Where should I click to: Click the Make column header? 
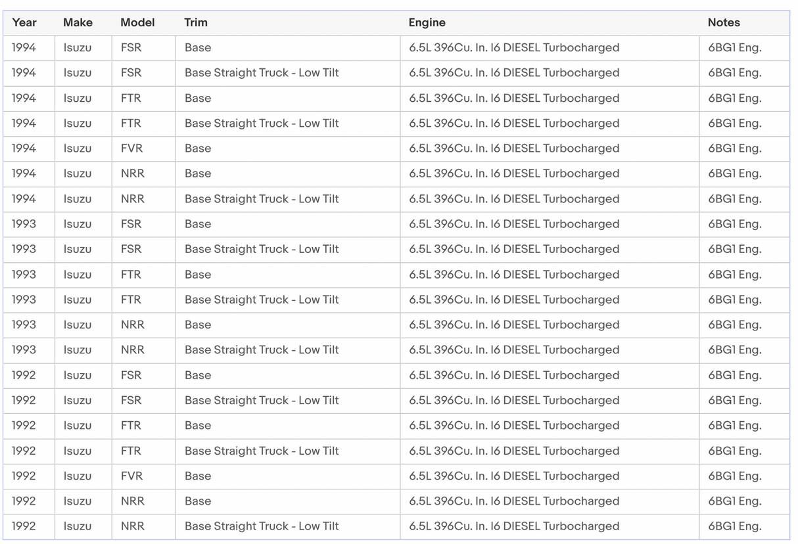(x=78, y=22)
